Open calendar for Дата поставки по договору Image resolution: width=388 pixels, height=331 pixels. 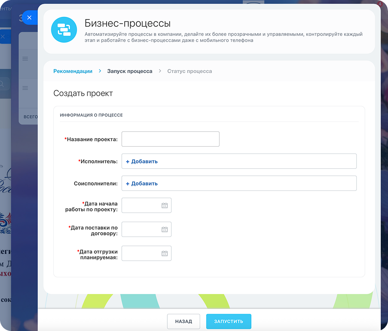pyautogui.click(x=165, y=229)
